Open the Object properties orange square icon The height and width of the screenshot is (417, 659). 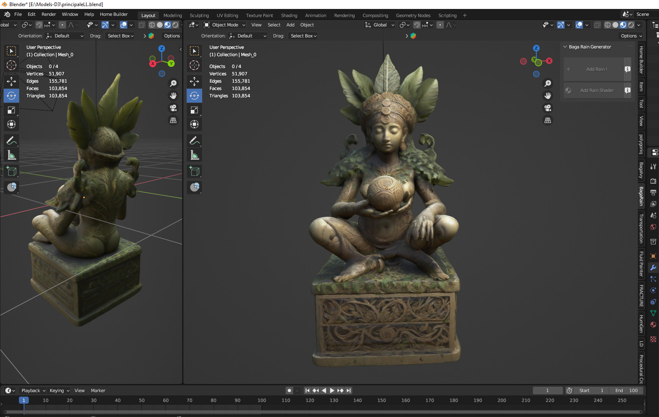[653, 256]
